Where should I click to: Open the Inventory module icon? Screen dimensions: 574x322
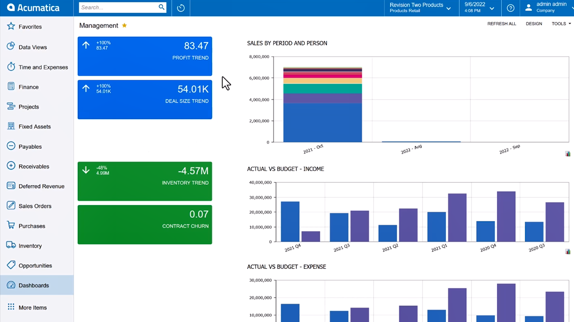[x=11, y=246]
